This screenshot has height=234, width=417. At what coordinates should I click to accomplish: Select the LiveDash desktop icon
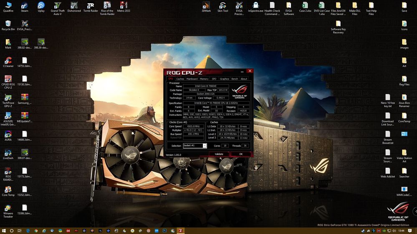(8, 154)
